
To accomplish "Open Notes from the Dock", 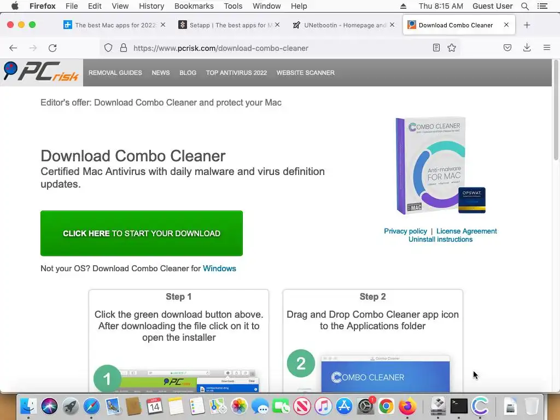I will 176,406.
